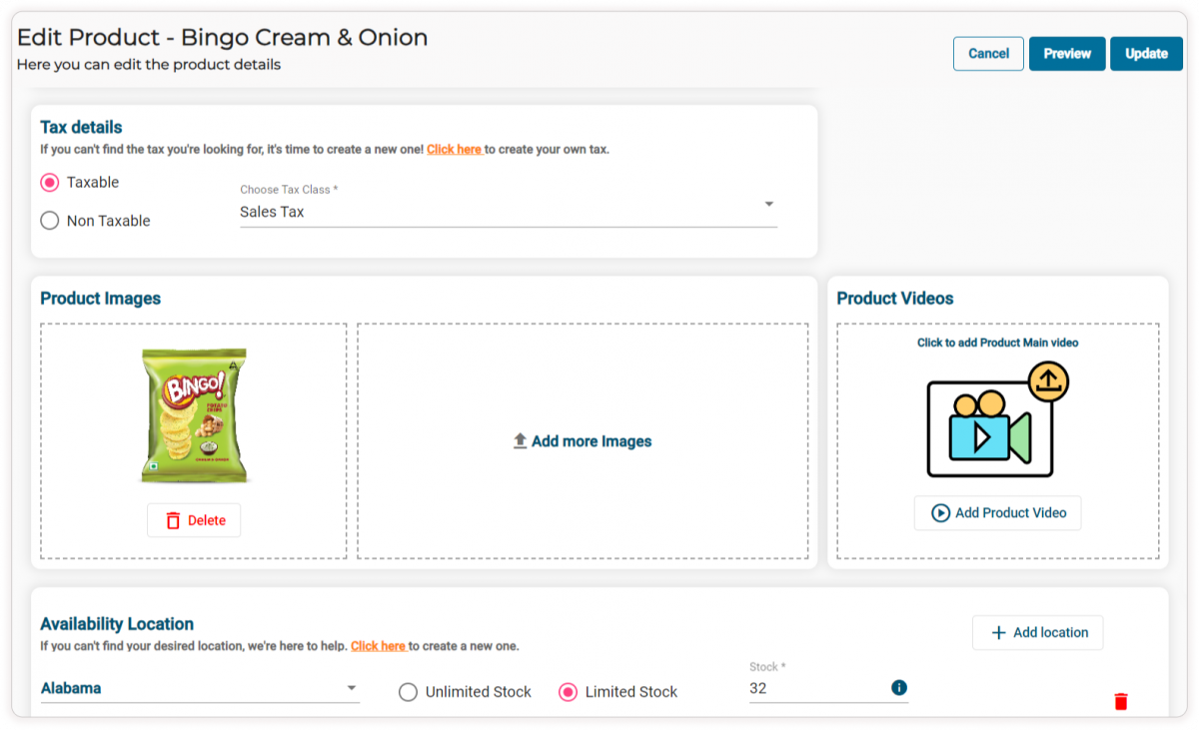Screen dimensions: 1199x730
Task: Click the play circle icon in Add Product Video
Action: [x=940, y=512]
